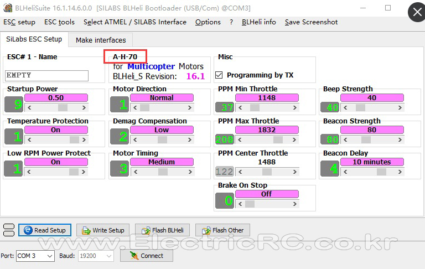Click Low RPM Power Protect right arrow
The height and width of the screenshot is (269, 425).
pos(84,172)
